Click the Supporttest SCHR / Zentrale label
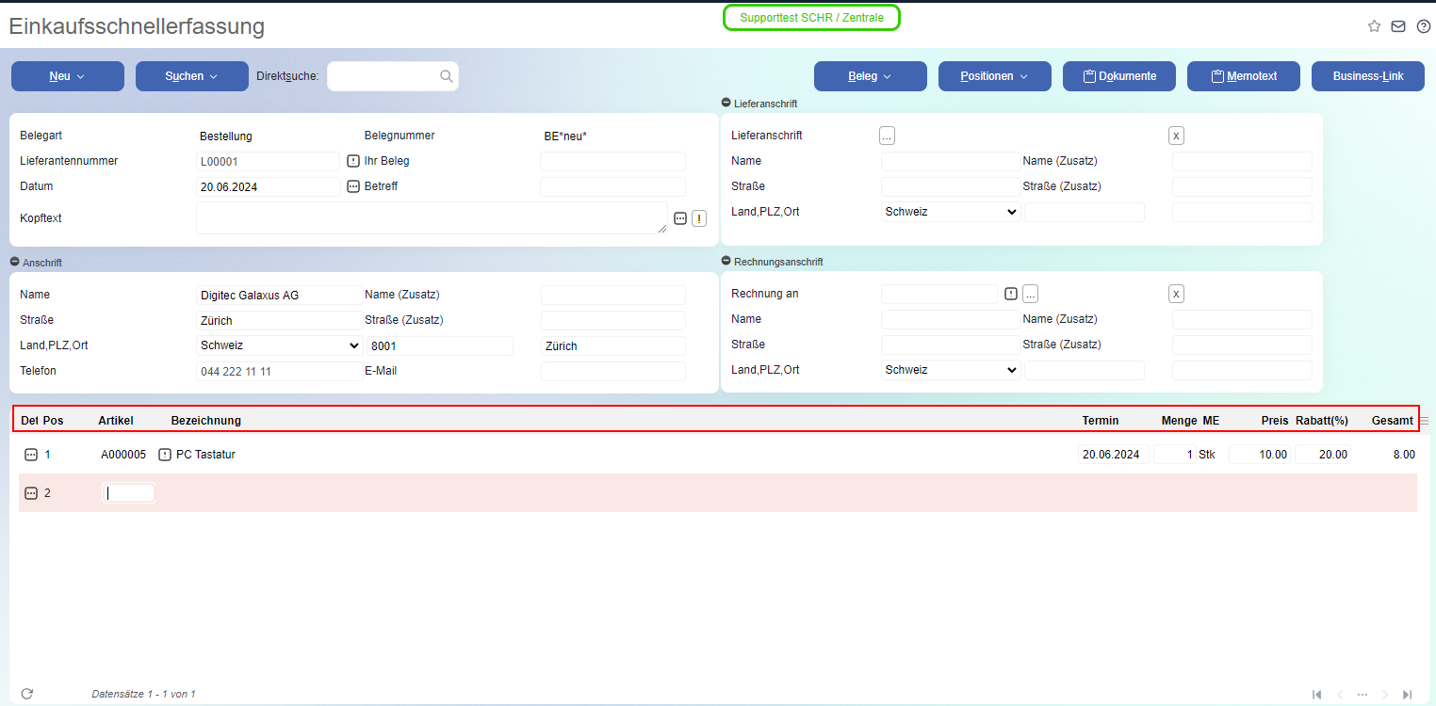The height and width of the screenshot is (706, 1436). click(812, 18)
